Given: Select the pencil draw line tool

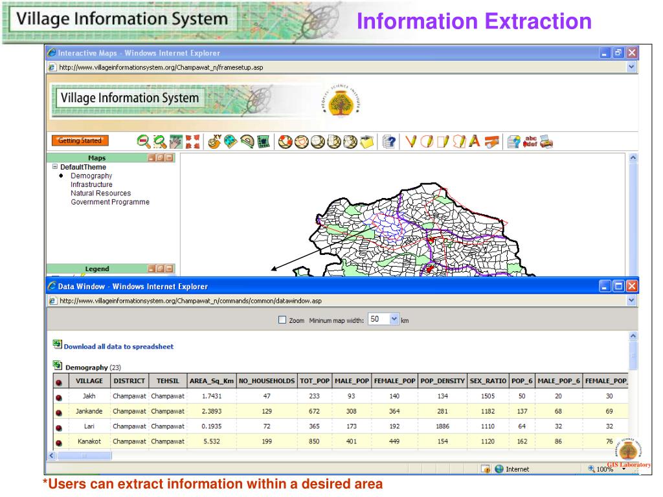Looking at the screenshot, I should click(410, 142).
